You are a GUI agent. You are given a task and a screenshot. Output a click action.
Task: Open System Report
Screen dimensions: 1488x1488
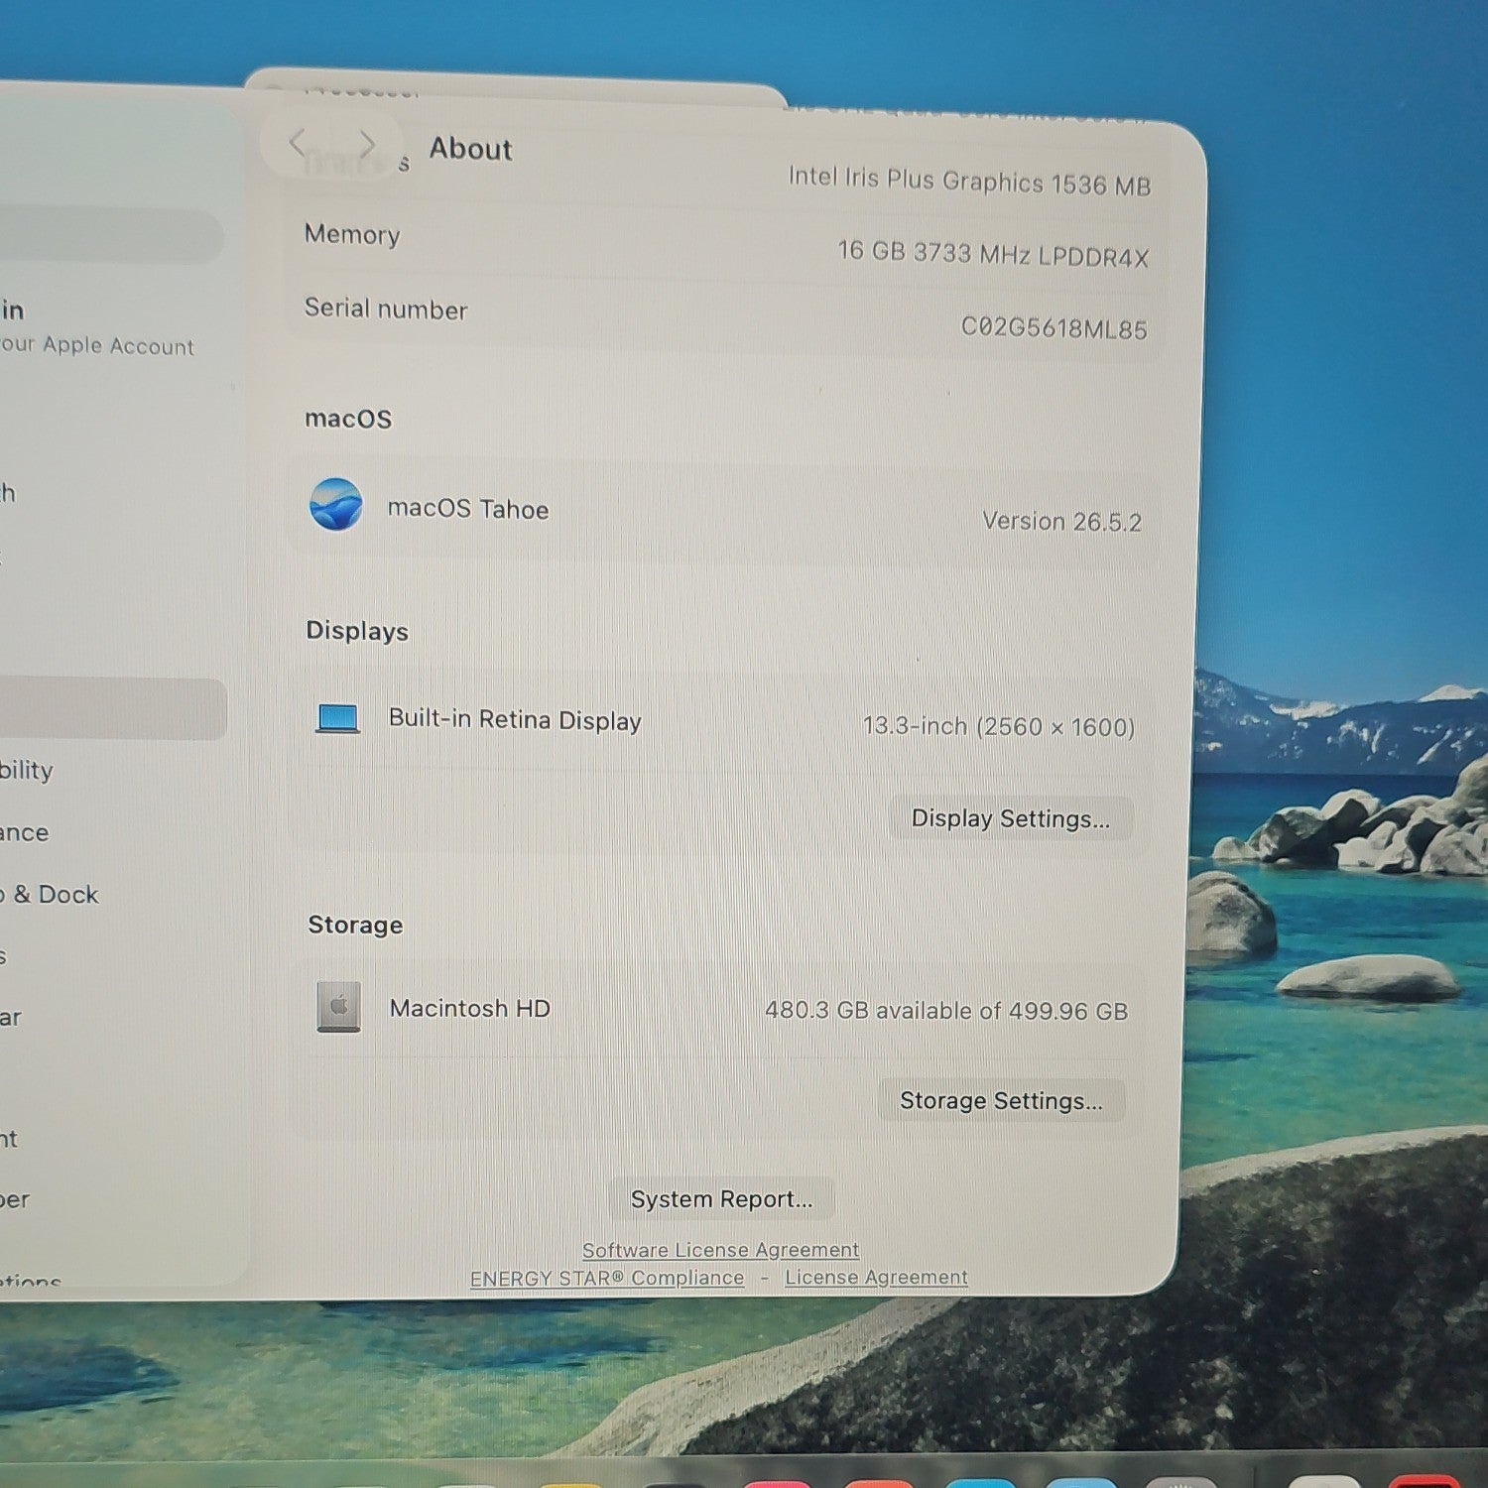(721, 1198)
